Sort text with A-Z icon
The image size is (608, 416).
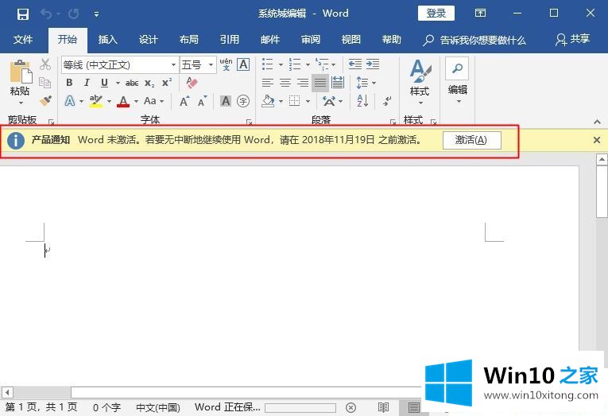pos(362,101)
